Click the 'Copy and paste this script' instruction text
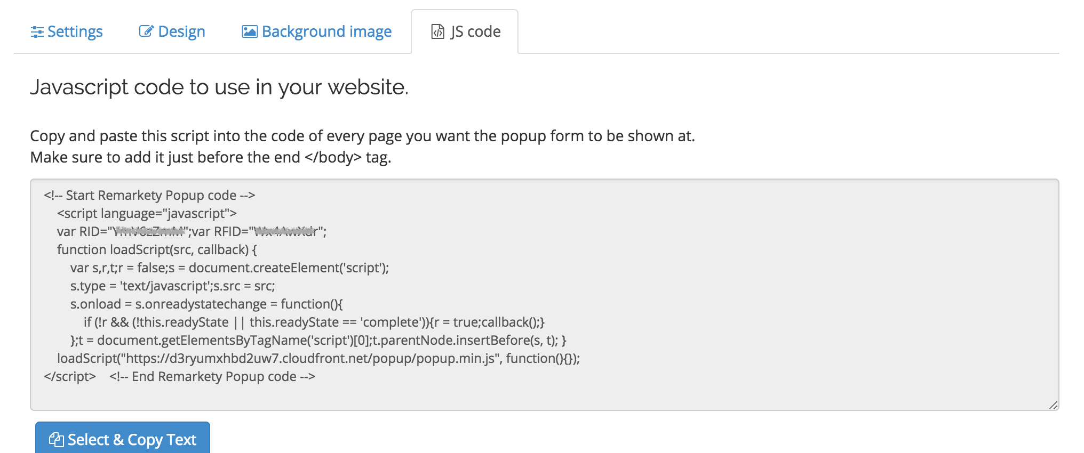1084x453 pixels. coord(363,136)
